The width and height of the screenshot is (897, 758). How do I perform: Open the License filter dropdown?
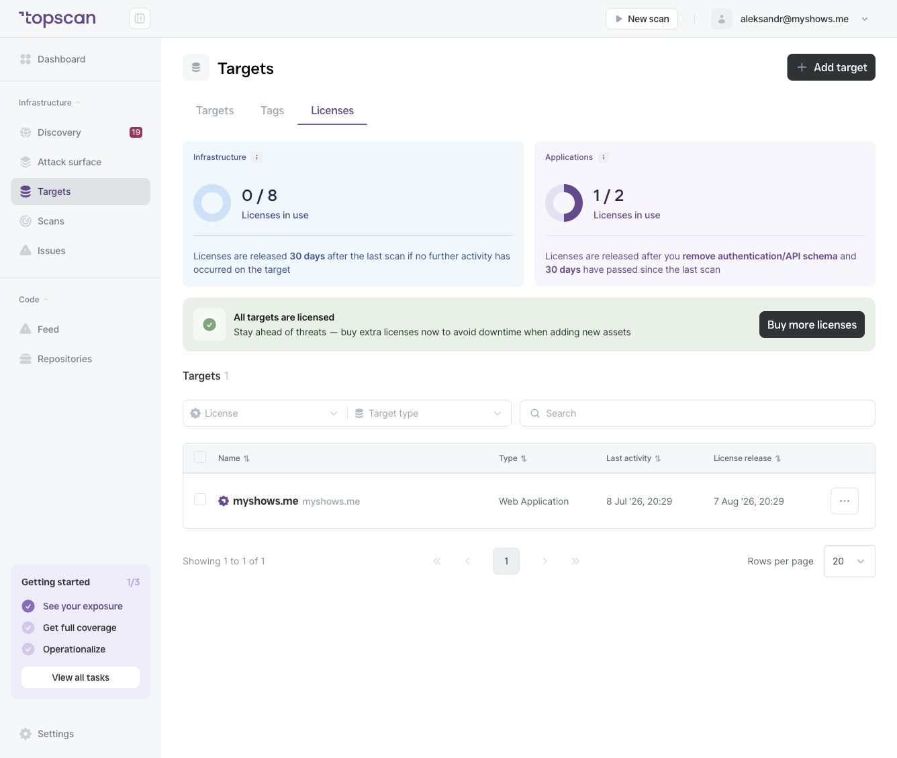tap(265, 413)
